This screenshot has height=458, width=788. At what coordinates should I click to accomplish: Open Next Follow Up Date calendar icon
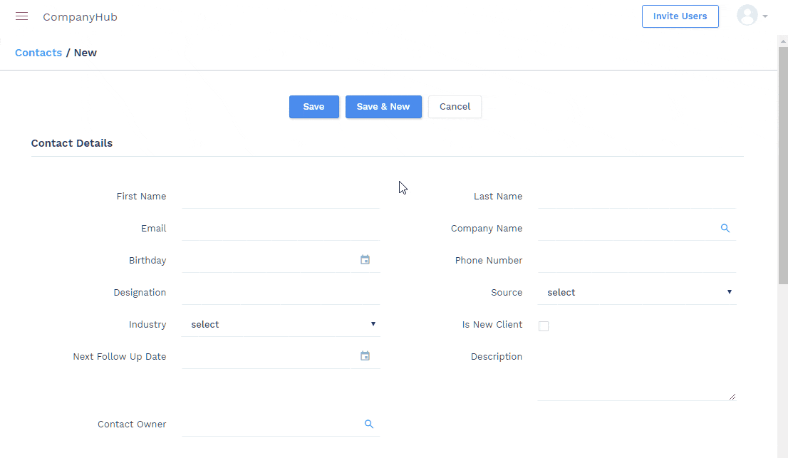pos(365,356)
